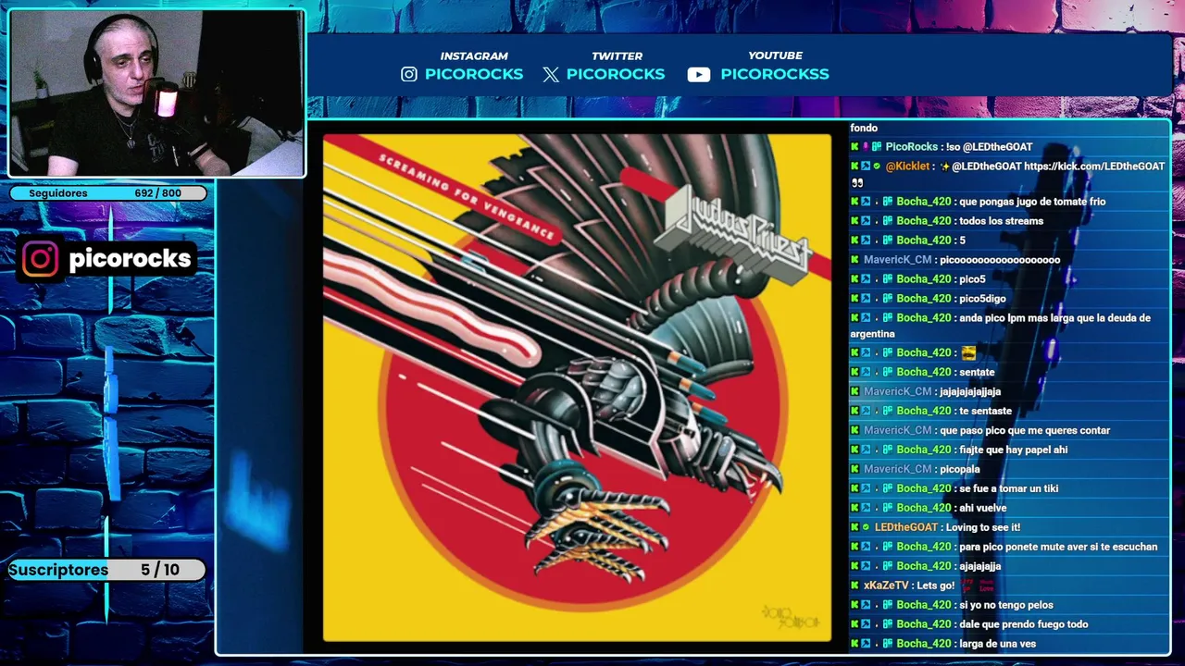Click PICOROCKSS text under YOUTUBE
This screenshot has width=1185, height=666.
(775, 74)
